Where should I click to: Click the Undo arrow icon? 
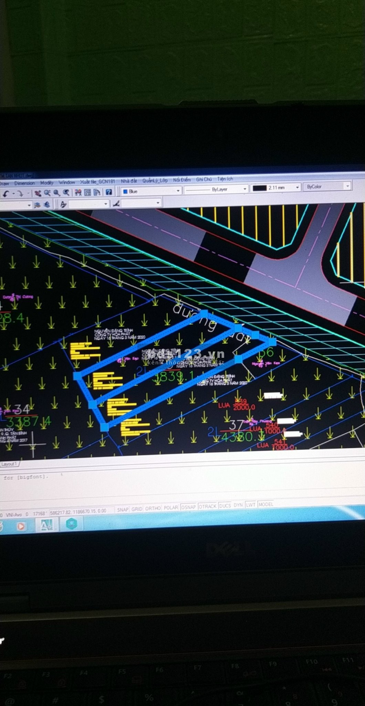(x=5, y=193)
